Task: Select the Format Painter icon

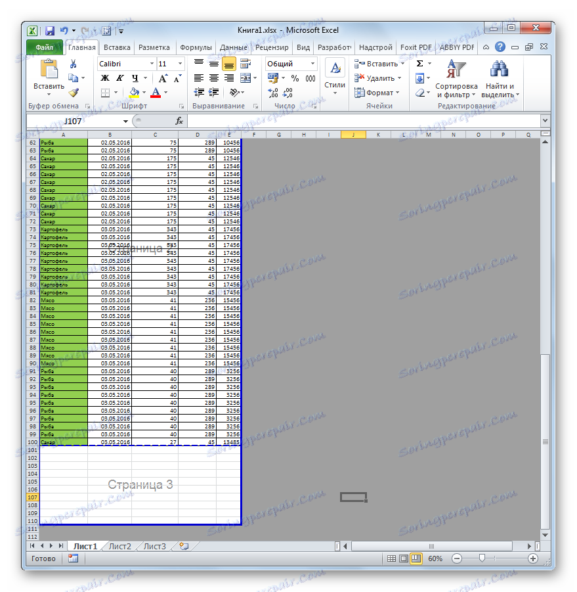Action: [74, 93]
